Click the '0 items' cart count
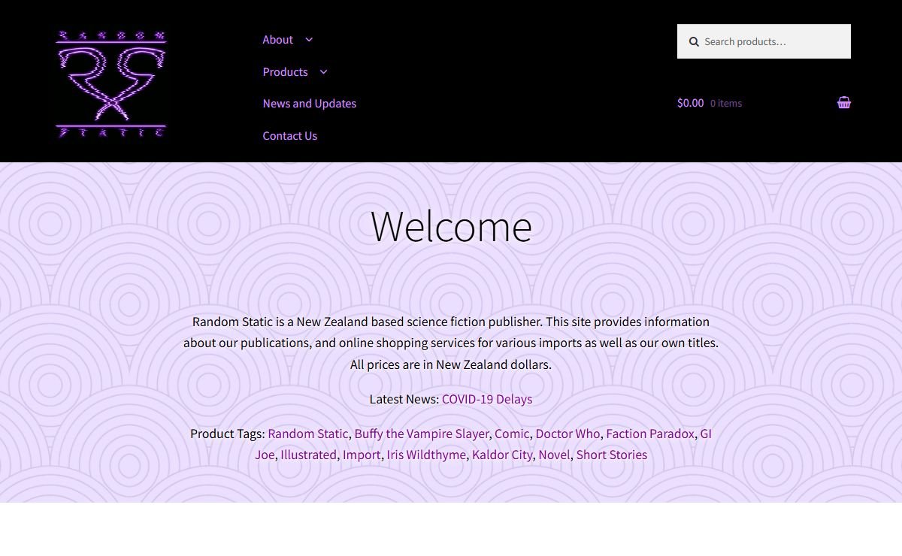This screenshot has width=902, height=556. pyautogui.click(x=726, y=104)
